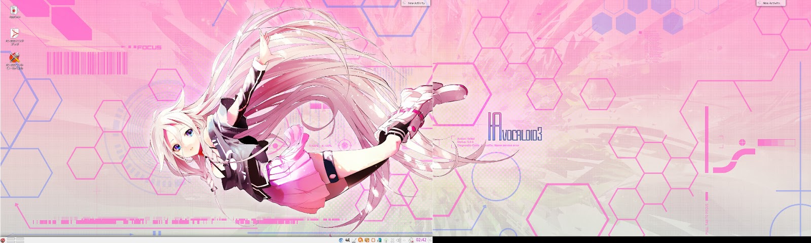The image size is (811, 243).
Task: Click the gray scissors clipboard tray icon
Action: [392, 240]
